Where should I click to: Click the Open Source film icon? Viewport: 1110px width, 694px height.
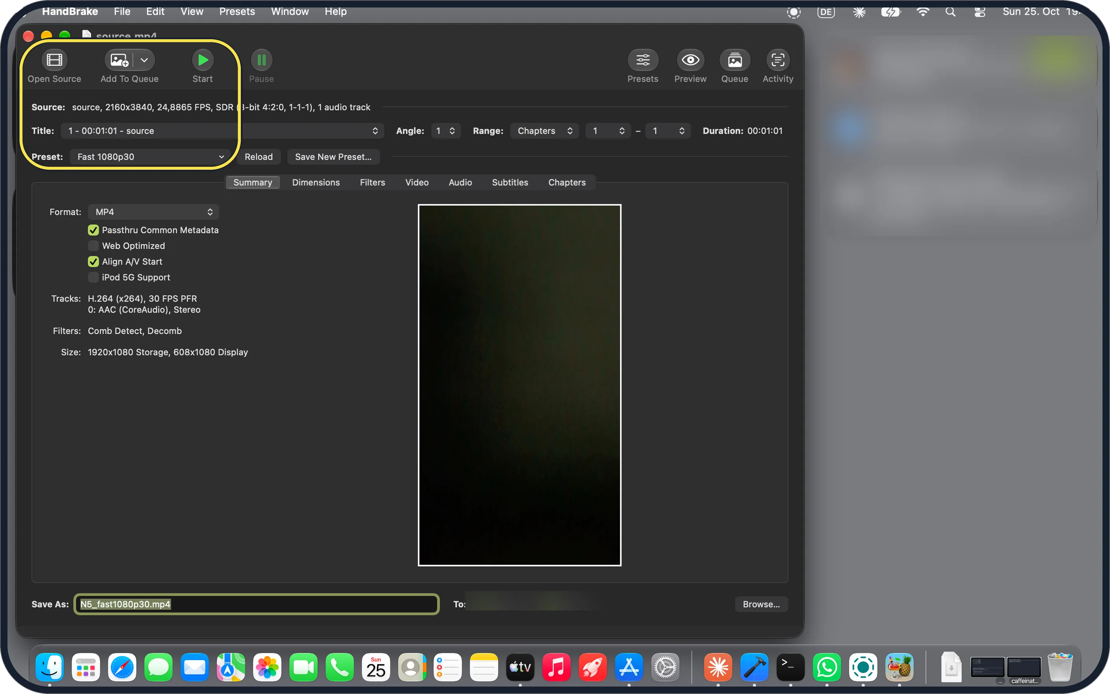[x=54, y=60]
